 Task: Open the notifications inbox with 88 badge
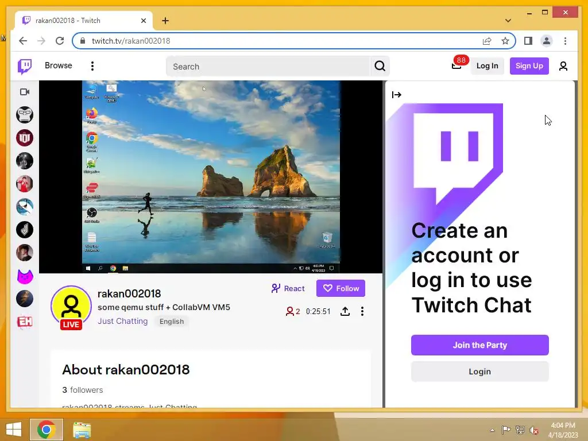458,65
